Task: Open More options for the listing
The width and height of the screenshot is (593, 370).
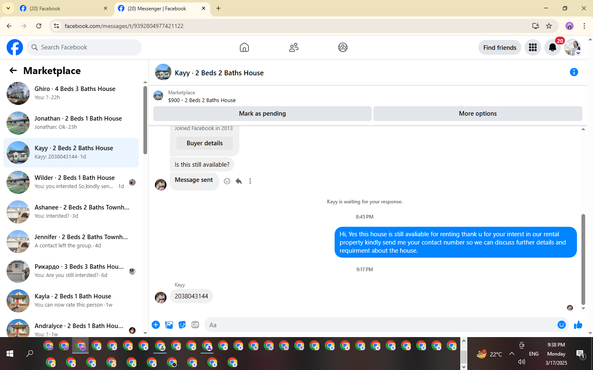Action: coord(478,114)
